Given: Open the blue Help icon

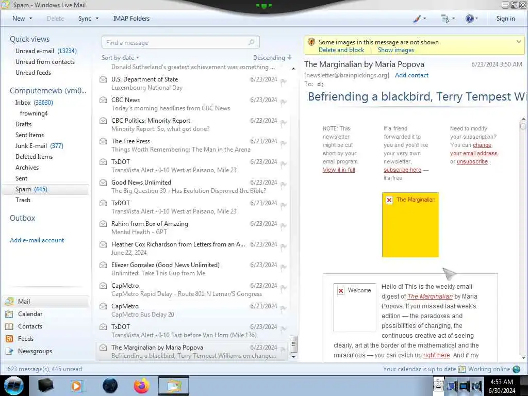Looking at the screenshot, I should pyautogui.click(x=469, y=19).
